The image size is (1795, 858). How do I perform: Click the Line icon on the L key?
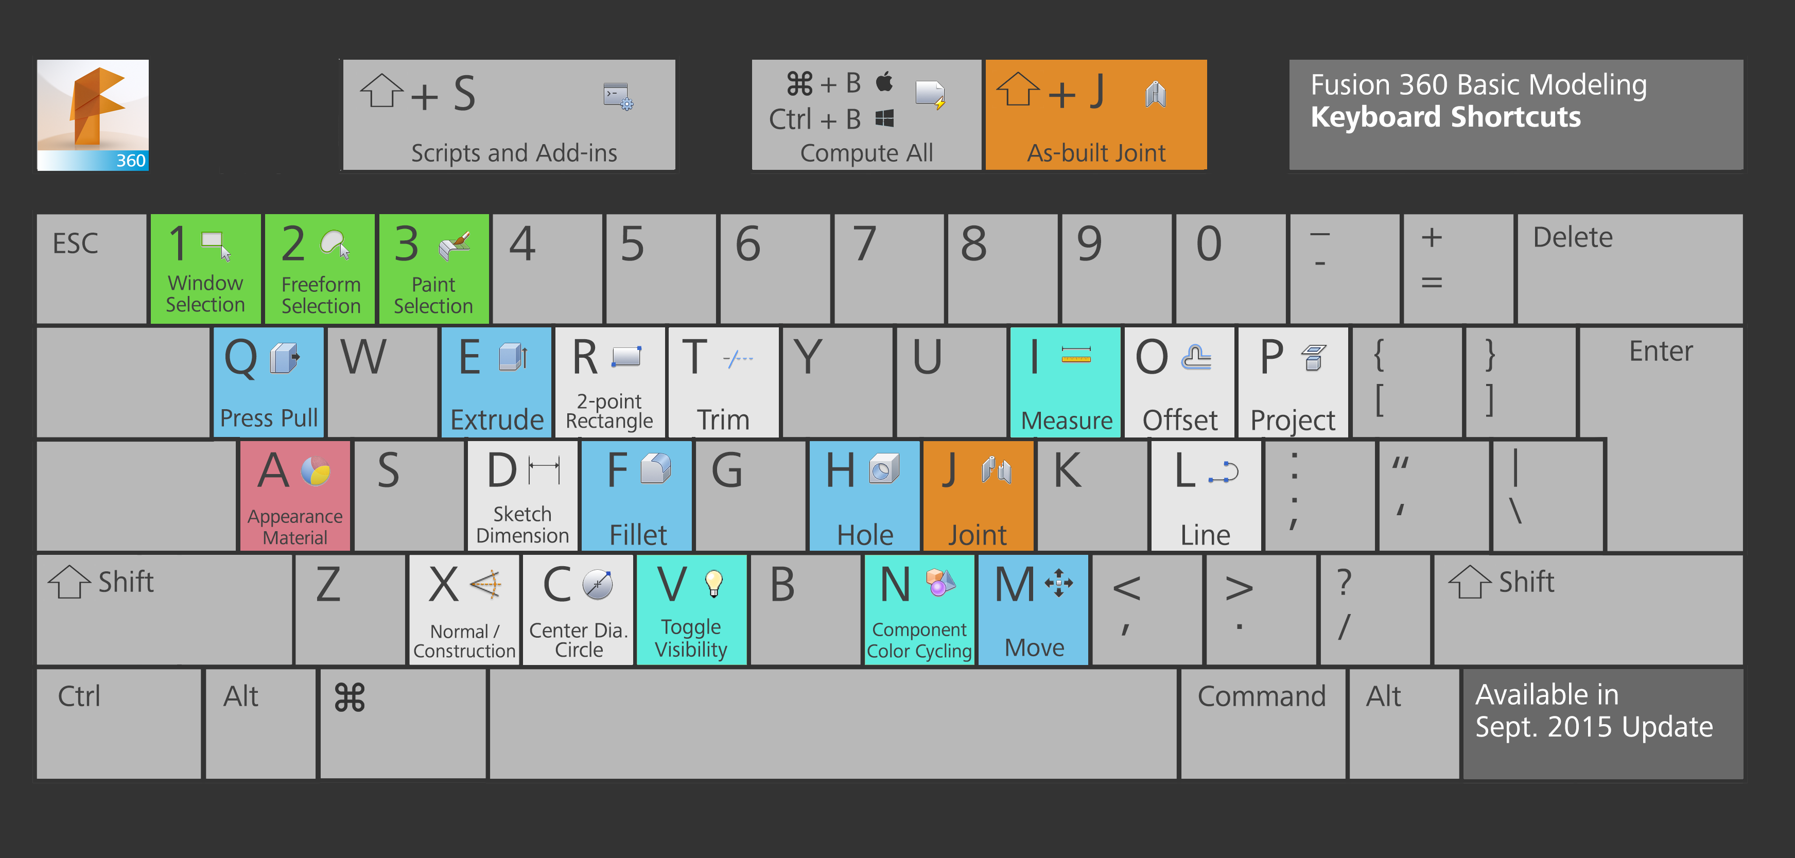coord(1224,472)
